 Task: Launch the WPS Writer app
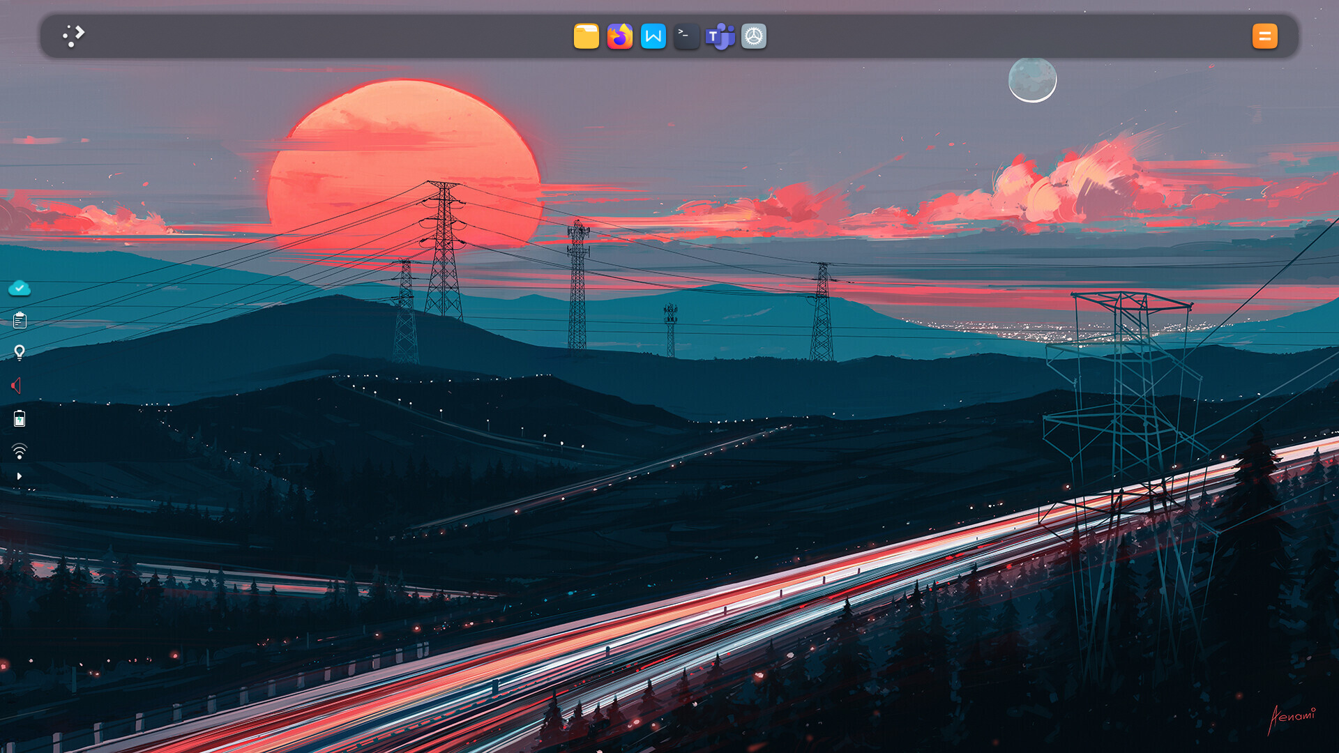click(653, 36)
